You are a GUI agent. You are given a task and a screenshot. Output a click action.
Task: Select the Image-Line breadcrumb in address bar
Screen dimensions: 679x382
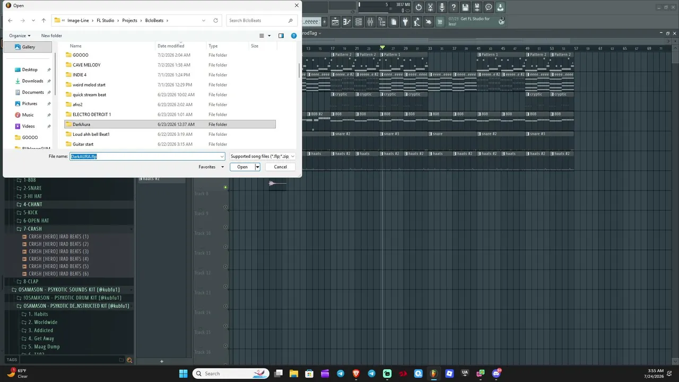[x=78, y=21]
